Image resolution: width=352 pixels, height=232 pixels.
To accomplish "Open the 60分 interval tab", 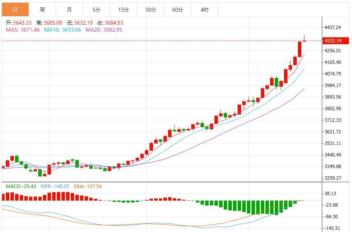I will [x=177, y=10].
